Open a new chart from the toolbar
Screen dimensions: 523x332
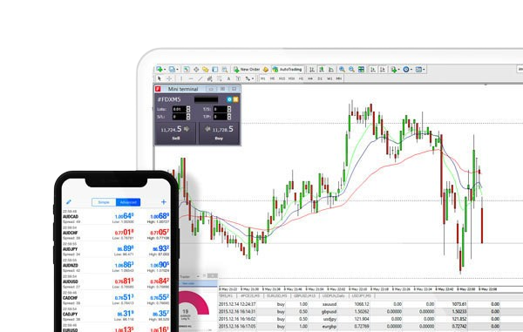[x=160, y=70]
